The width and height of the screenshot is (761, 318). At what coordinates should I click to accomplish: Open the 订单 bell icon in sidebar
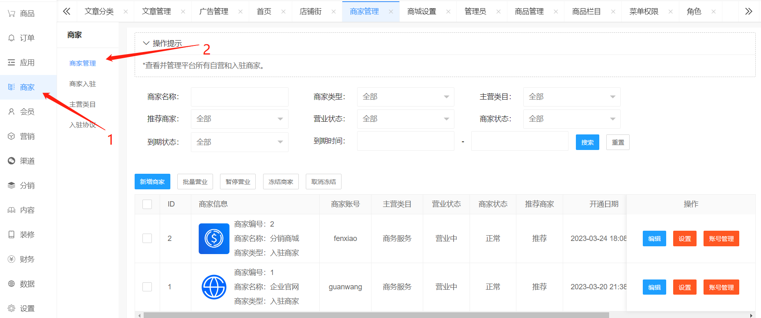click(x=11, y=38)
